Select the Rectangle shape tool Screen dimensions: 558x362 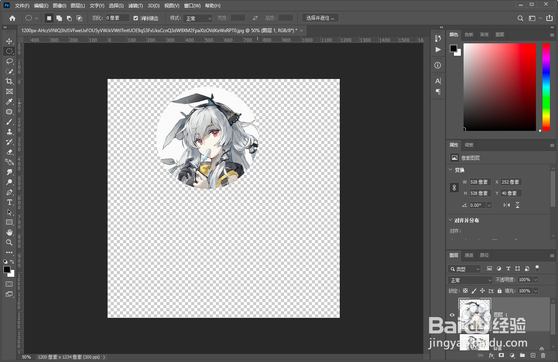tap(9, 222)
